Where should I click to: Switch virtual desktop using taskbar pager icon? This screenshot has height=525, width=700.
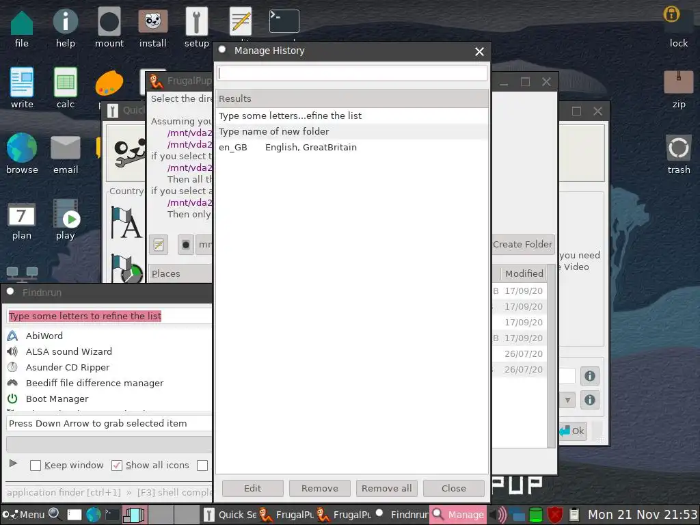point(134,515)
